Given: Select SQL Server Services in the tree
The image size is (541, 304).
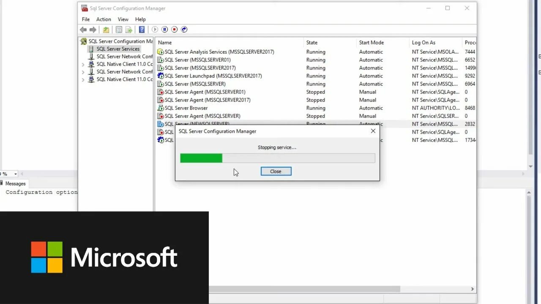Looking at the screenshot, I should click(118, 49).
